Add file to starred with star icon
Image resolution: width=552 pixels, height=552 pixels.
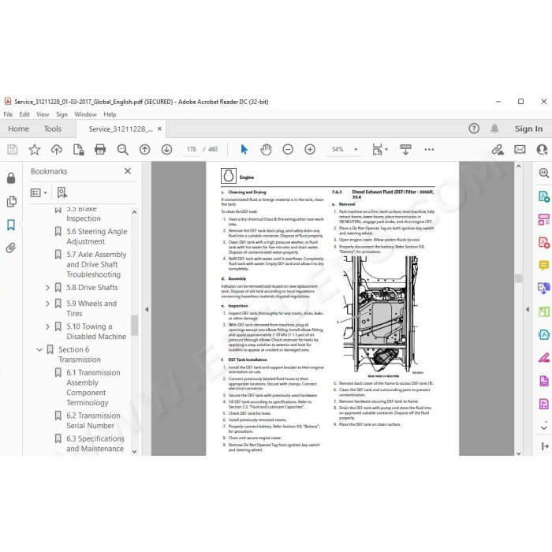pyautogui.click(x=35, y=150)
